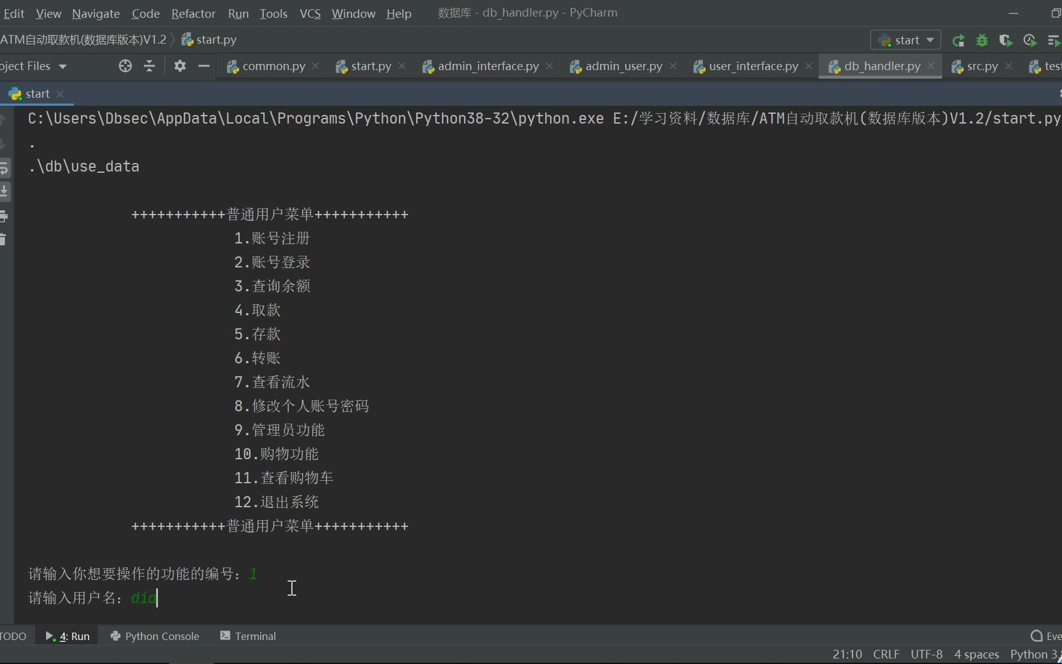Open the Terminal tool window
Image resolution: width=1062 pixels, height=664 pixels.
[x=248, y=636]
